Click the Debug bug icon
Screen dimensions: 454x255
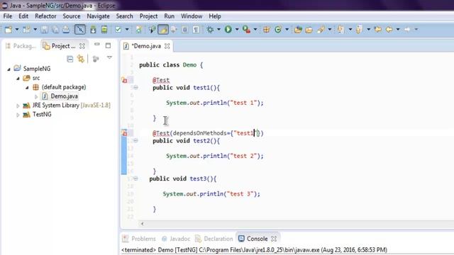pyautogui.click(x=210, y=29)
